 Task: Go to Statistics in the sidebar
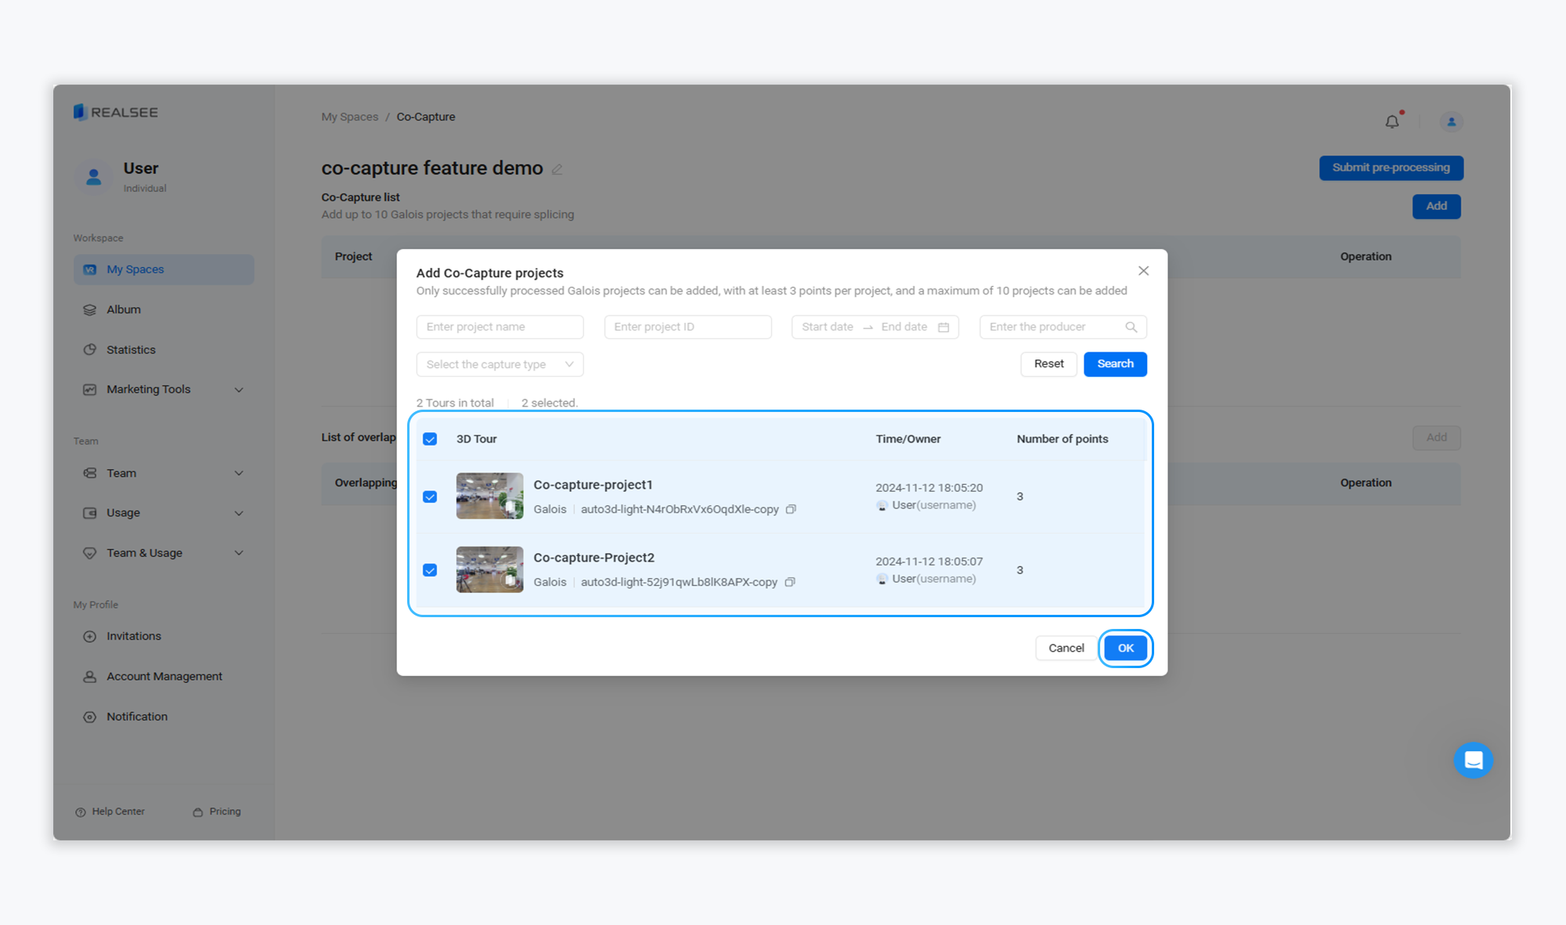point(131,349)
